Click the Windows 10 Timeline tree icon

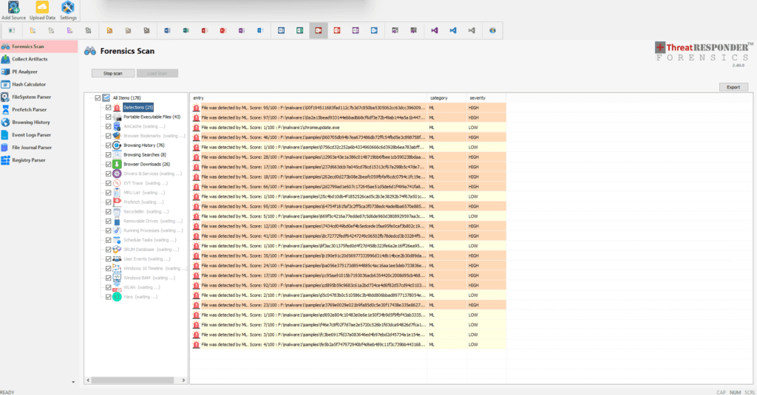pyautogui.click(x=117, y=268)
